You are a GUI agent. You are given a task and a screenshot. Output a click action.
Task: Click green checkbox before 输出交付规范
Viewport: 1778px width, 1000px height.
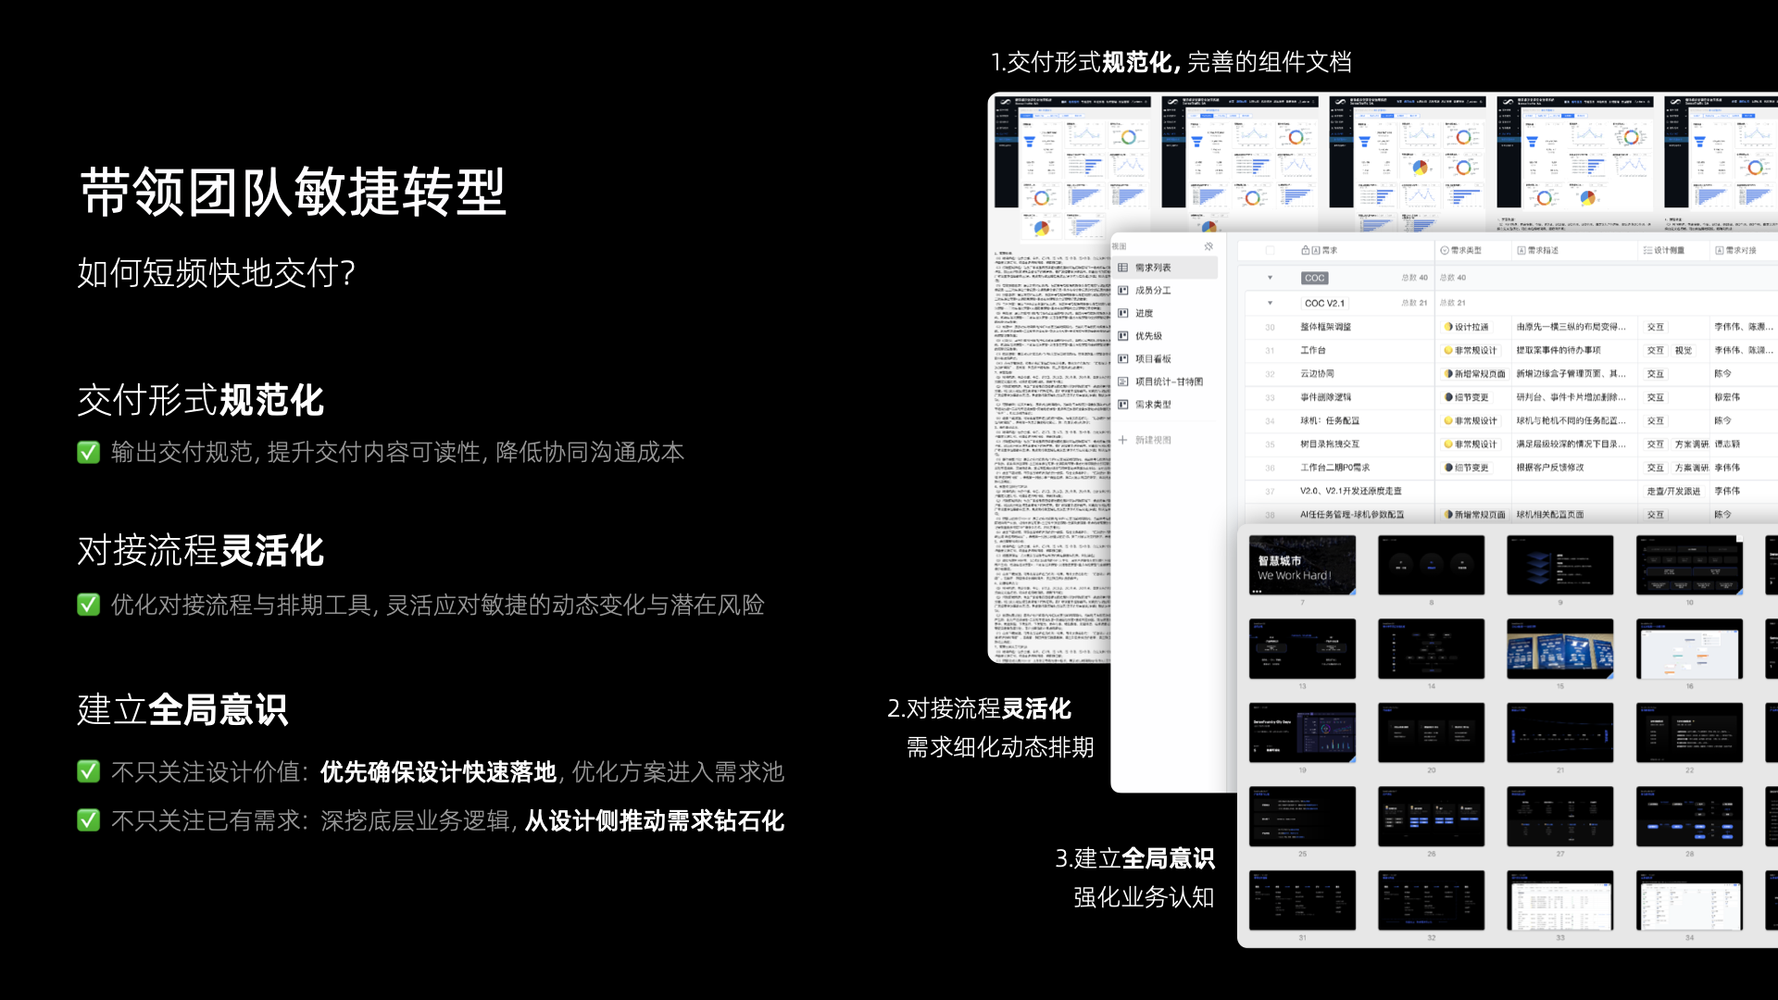(89, 453)
